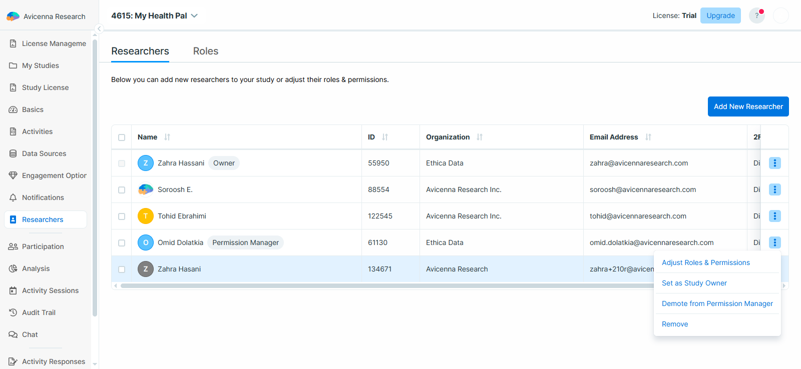Check the box for Soroosh E. row
The image size is (801, 369).
pos(122,190)
